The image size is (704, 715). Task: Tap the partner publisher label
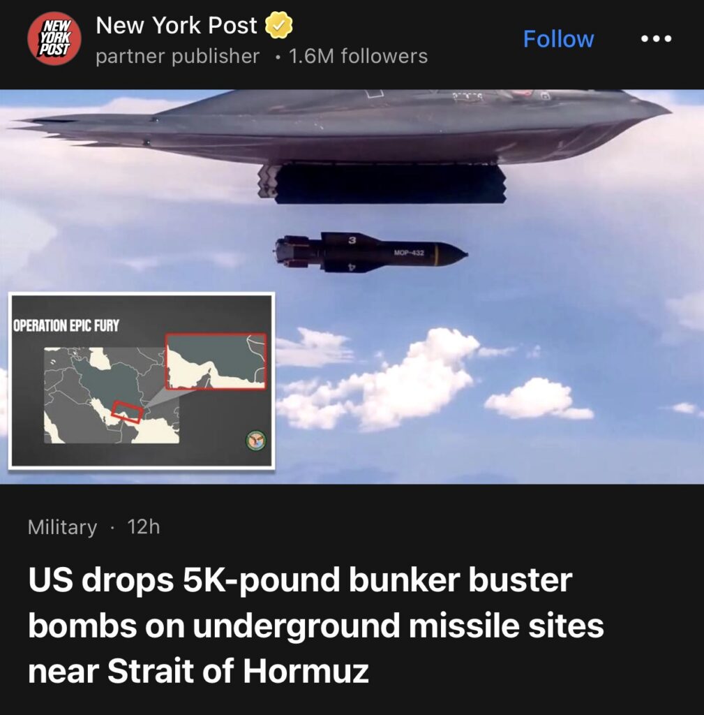[x=178, y=57]
